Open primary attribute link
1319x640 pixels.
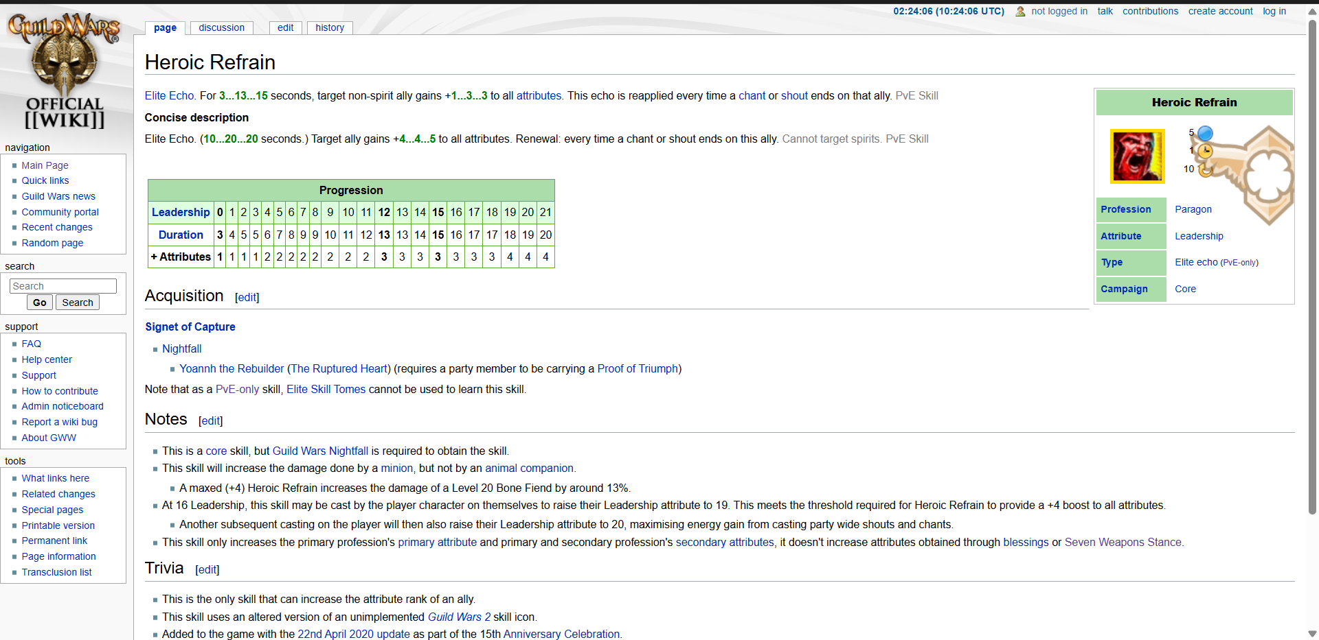coord(438,542)
